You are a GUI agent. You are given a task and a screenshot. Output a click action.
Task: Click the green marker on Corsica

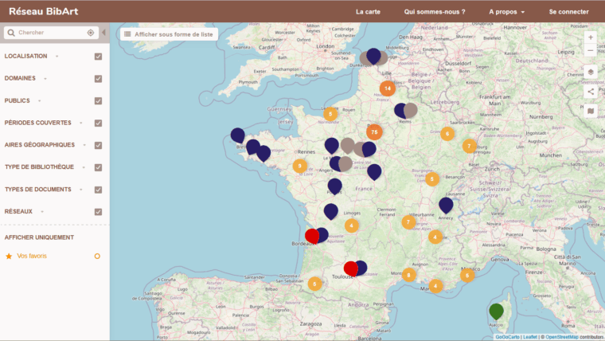pyautogui.click(x=497, y=311)
